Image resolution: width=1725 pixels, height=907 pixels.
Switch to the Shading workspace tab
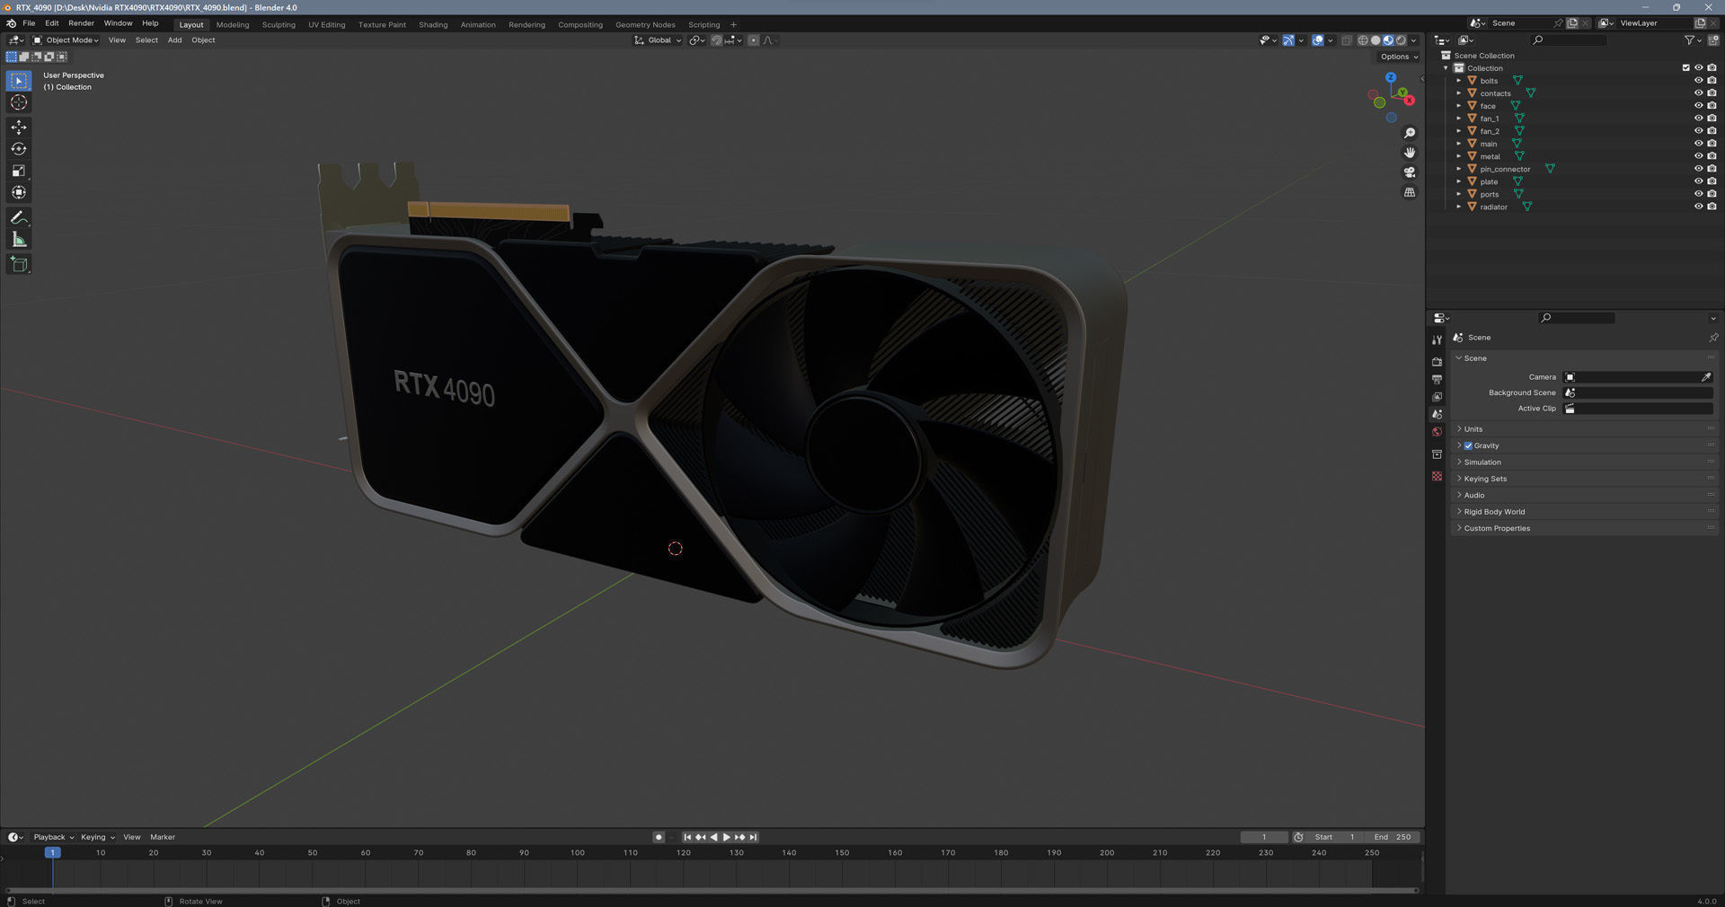click(433, 25)
